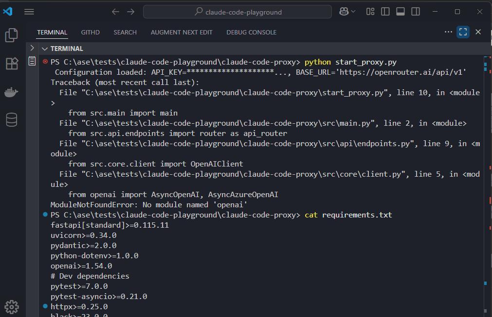Switch to the GITHD tab
The image size is (492, 317).
pyautogui.click(x=91, y=32)
